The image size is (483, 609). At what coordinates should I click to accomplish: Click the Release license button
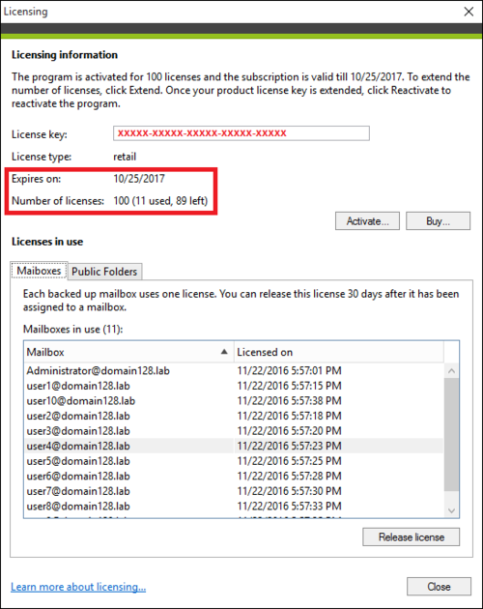pyautogui.click(x=412, y=536)
